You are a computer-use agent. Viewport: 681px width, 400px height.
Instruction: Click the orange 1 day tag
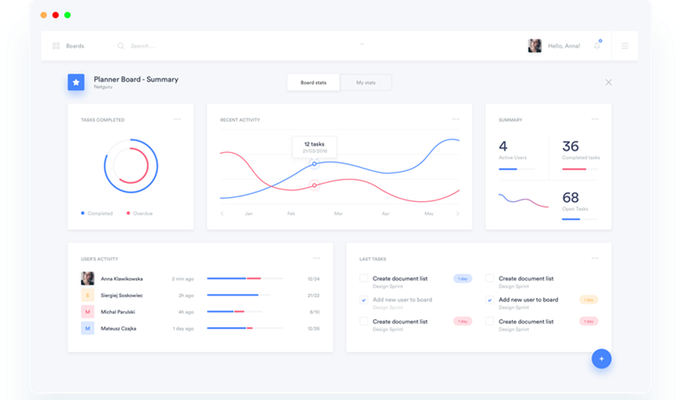588,299
